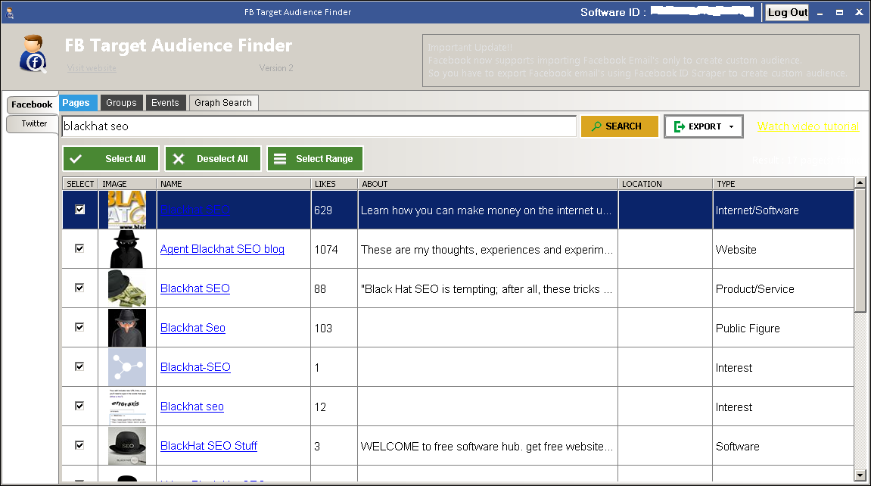
Task: Uncheck the Blackhat SEO row with 629 likes
Action: 80,210
